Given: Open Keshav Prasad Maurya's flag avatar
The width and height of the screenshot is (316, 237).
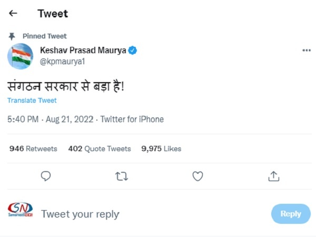Looking at the screenshot, I should pyautogui.click(x=21, y=56).
